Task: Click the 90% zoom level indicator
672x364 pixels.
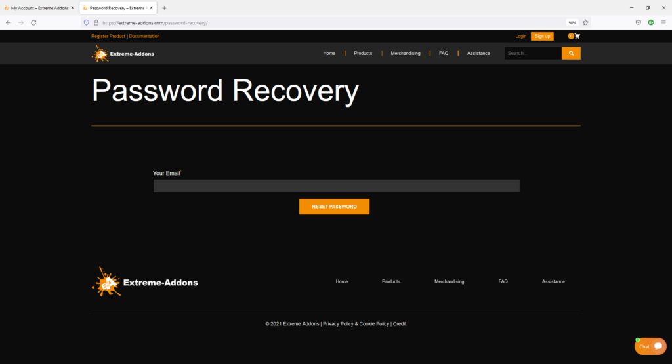Action: pos(572,23)
